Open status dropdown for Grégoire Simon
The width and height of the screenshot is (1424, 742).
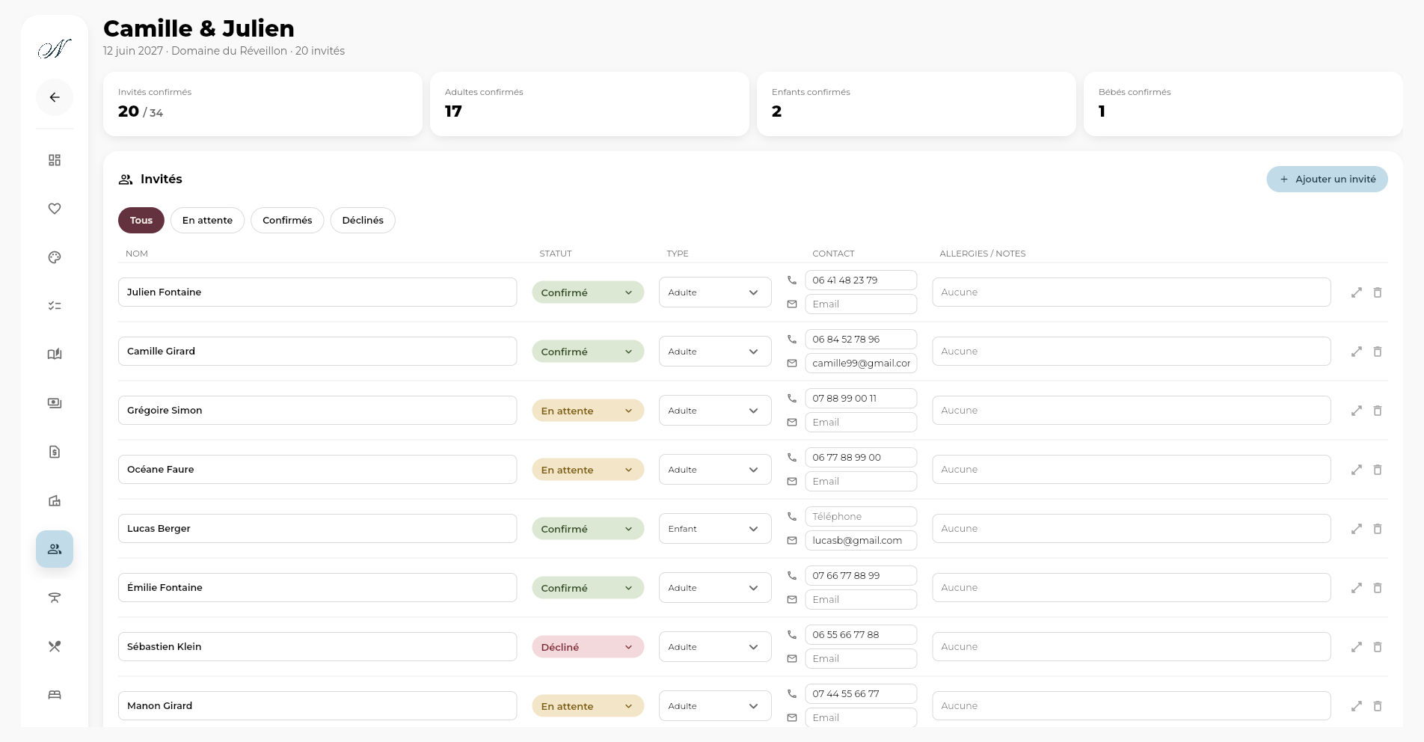588,411
